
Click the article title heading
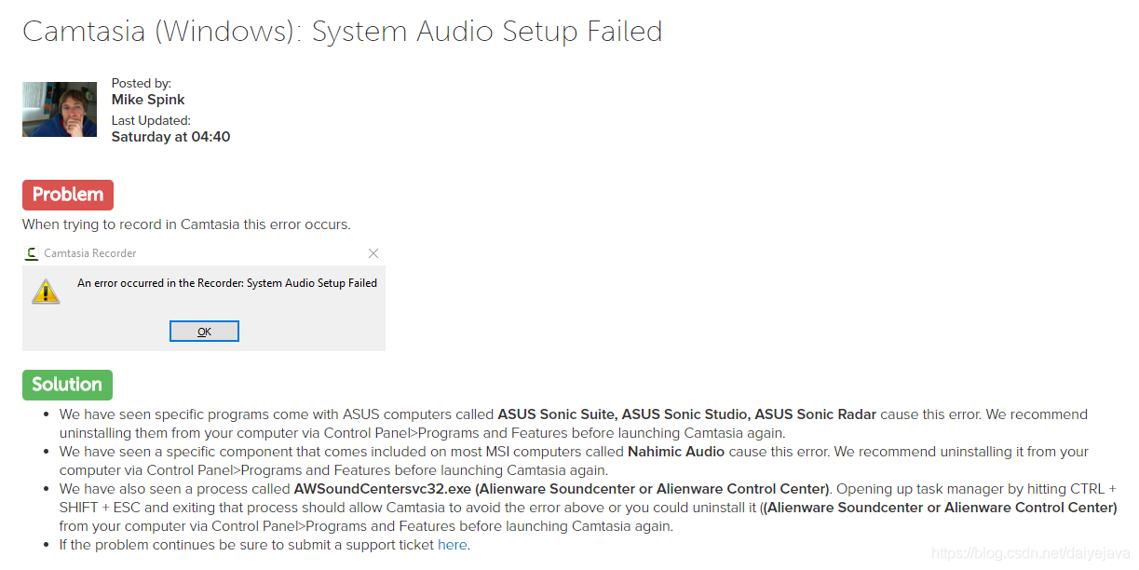point(342,31)
